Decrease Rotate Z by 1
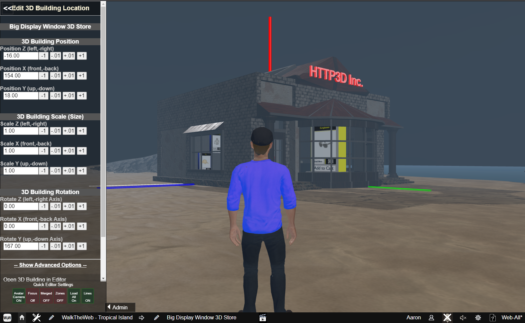The image size is (525, 323). [44, 206]
